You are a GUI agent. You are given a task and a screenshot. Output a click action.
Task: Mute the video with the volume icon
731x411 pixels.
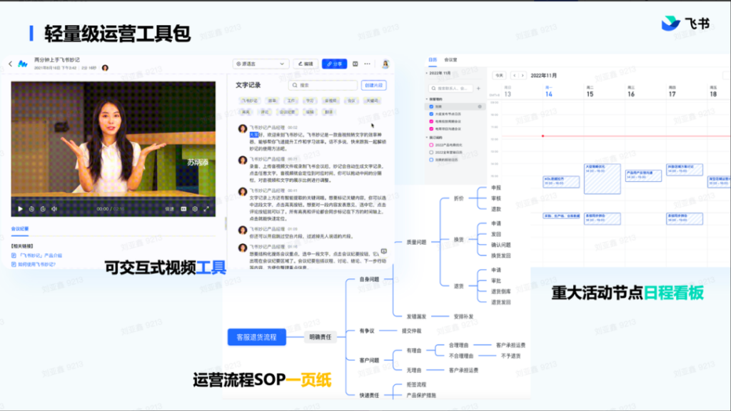[54, 209]
